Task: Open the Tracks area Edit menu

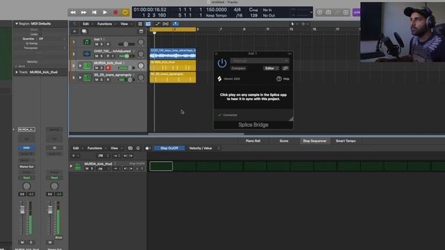Action: tap(86, 24)
